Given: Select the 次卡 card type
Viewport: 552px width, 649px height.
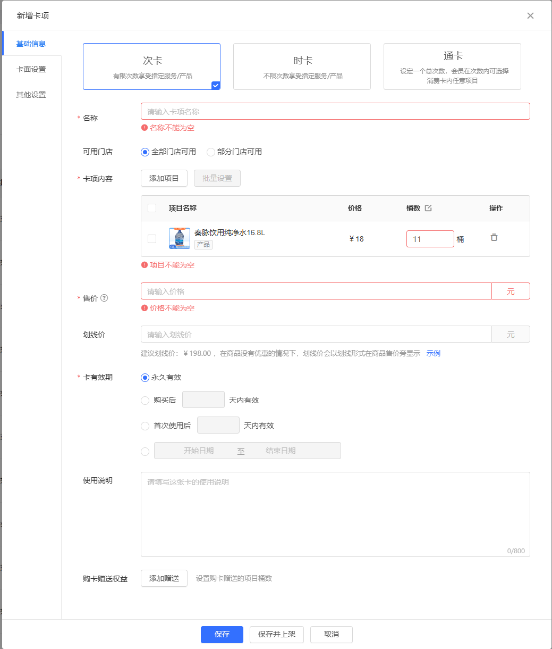Looking at the screenshot, I should (x=151, y=66).
